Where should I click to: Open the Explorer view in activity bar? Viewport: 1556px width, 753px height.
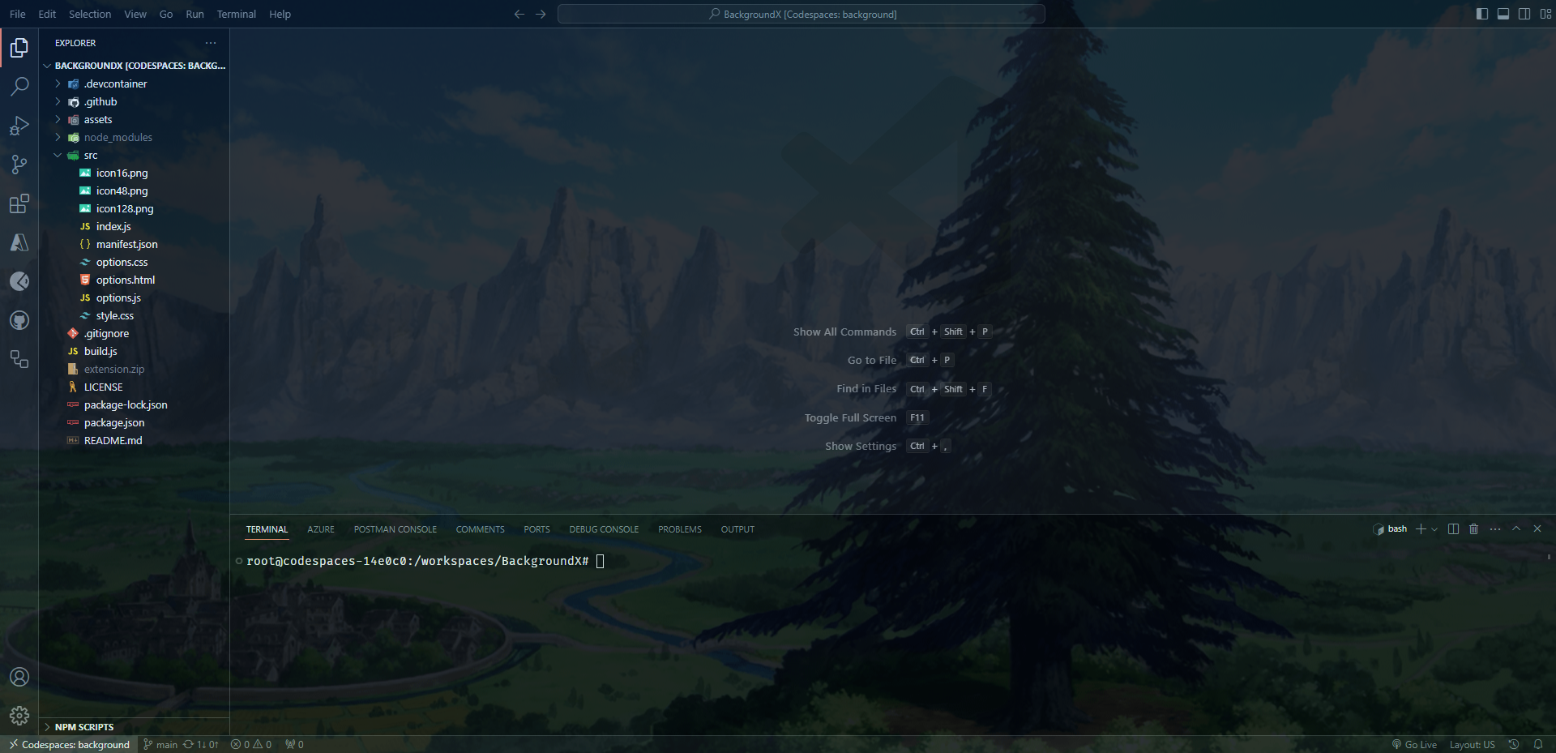pos(19,48)
